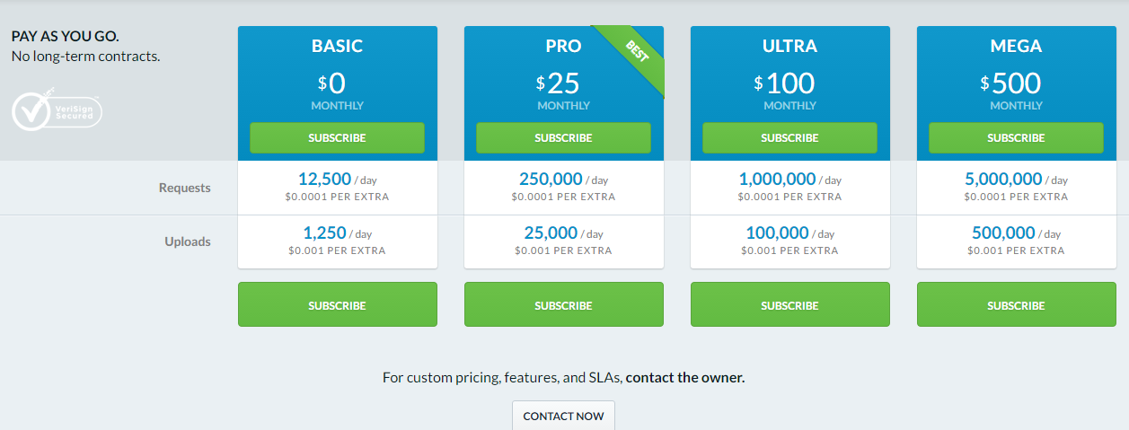
Task: Open the CONTACT NOW button
Action: [563, 416]
